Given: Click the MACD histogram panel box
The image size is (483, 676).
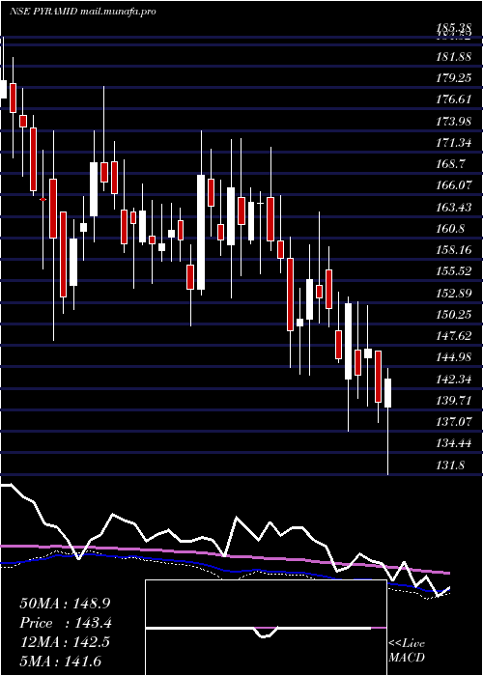Looking at the screenshot, I should click(266, 628).
